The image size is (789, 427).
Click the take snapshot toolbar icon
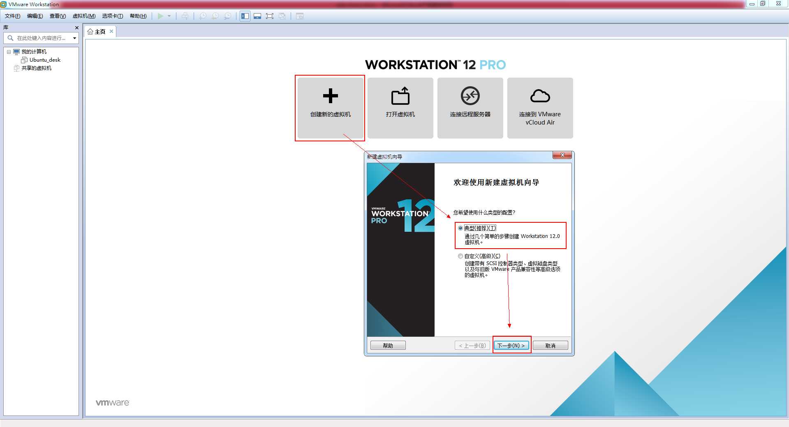(x=203, y=16)
